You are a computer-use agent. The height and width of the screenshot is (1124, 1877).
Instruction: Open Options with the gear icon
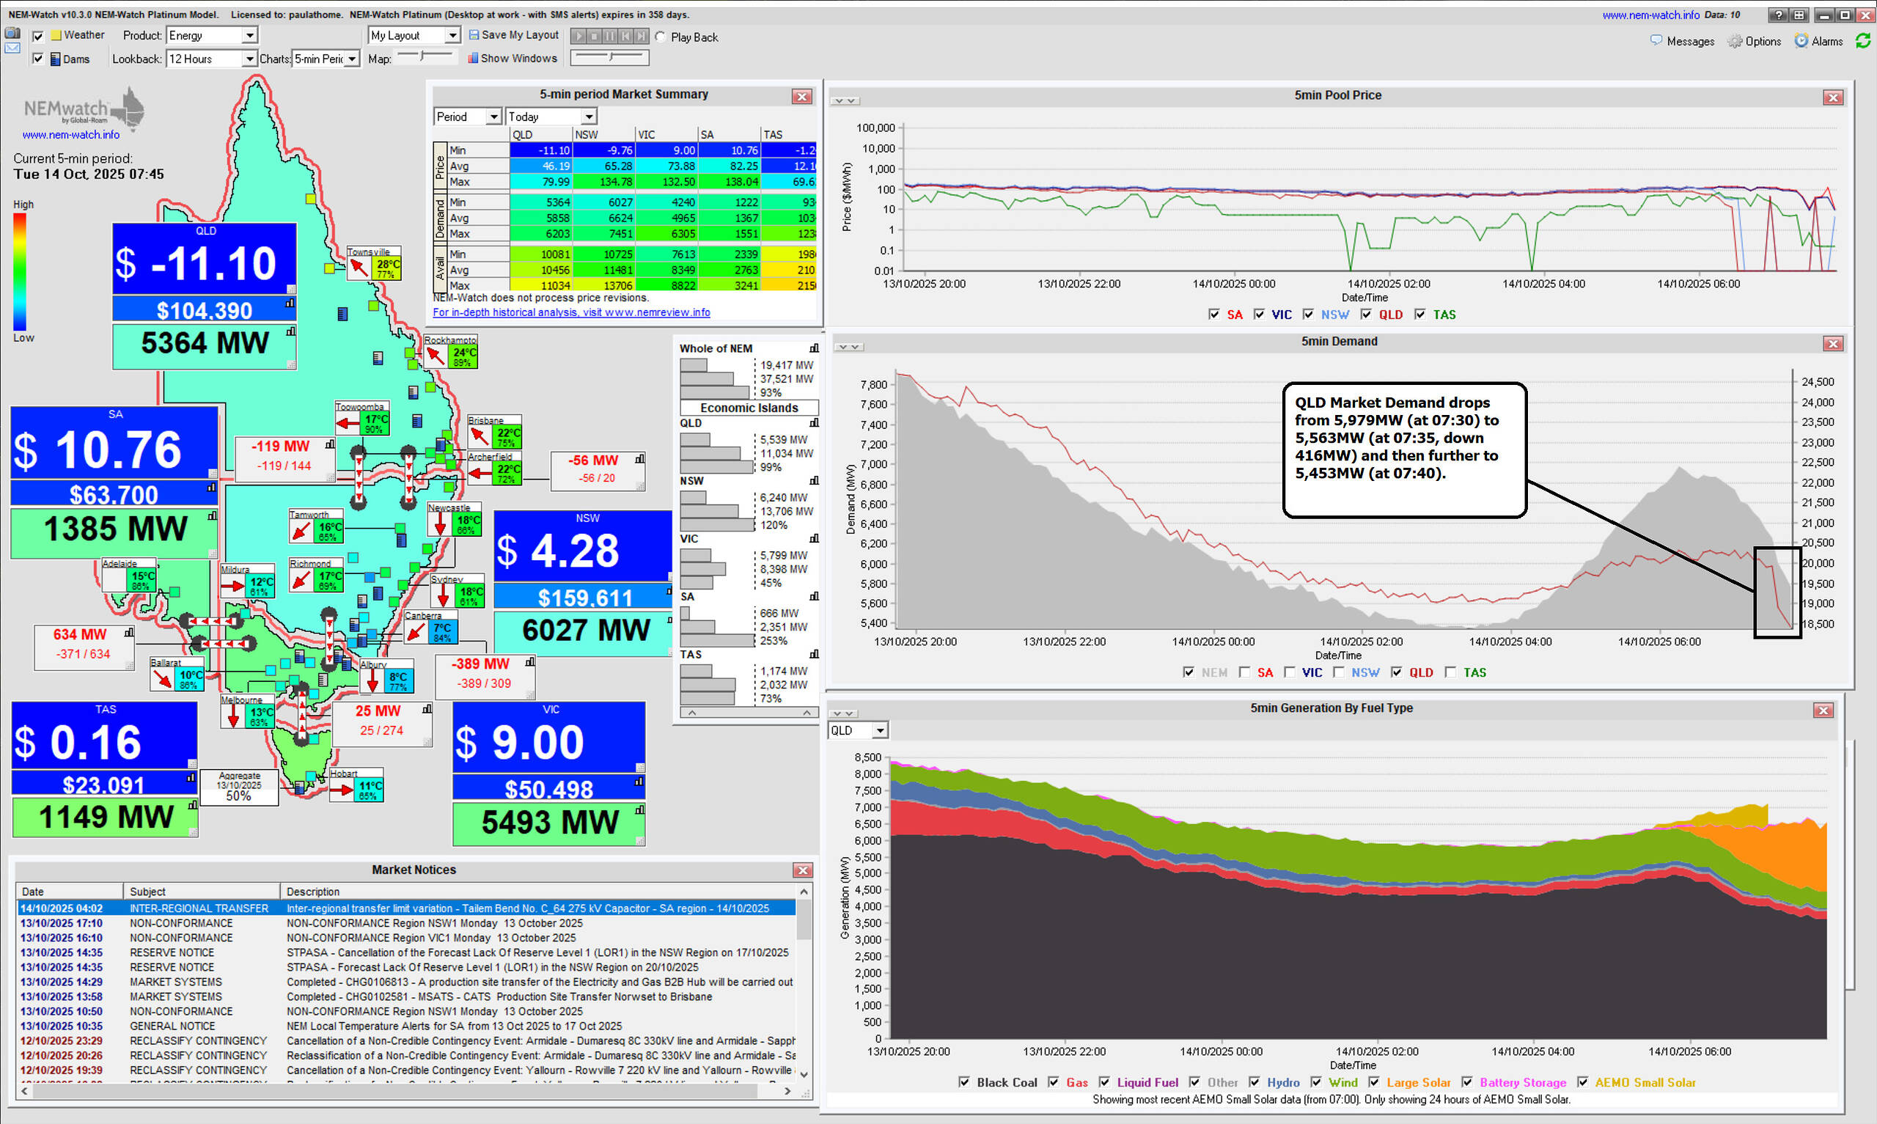pyautogui.click(x=1735, y=42)
